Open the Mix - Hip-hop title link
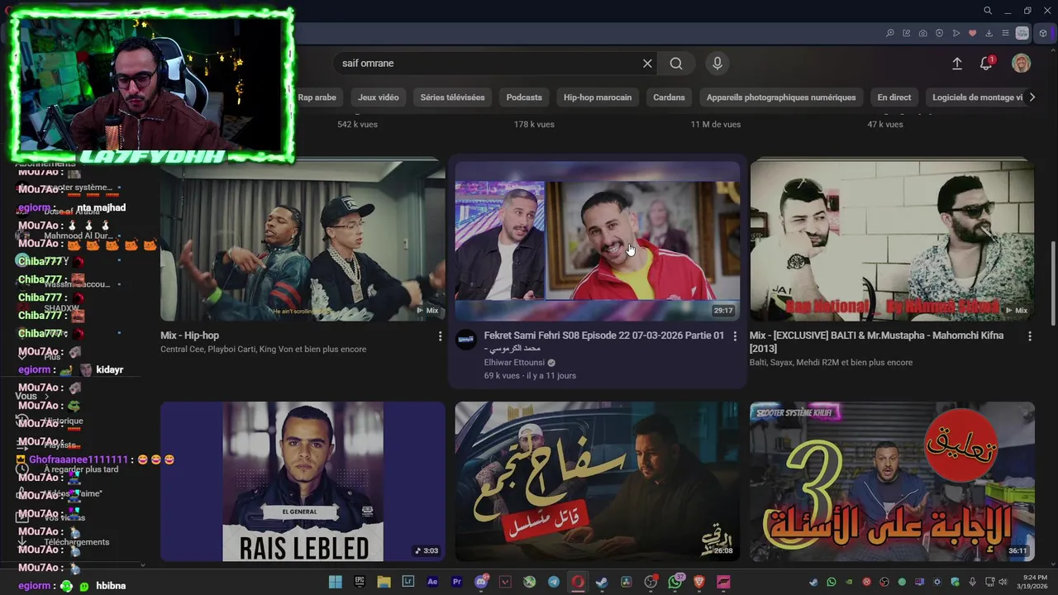Viewport: 1058px width, 595px height. point(190,336)
